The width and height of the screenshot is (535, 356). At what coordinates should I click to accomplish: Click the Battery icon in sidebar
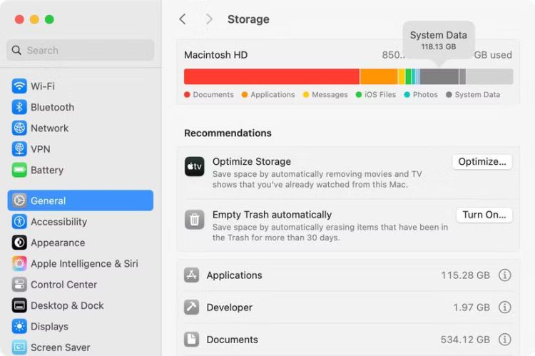click(x=19, y=171)
